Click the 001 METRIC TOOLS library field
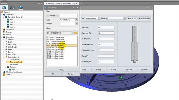The image size is (179, 100). click(59, 33)
